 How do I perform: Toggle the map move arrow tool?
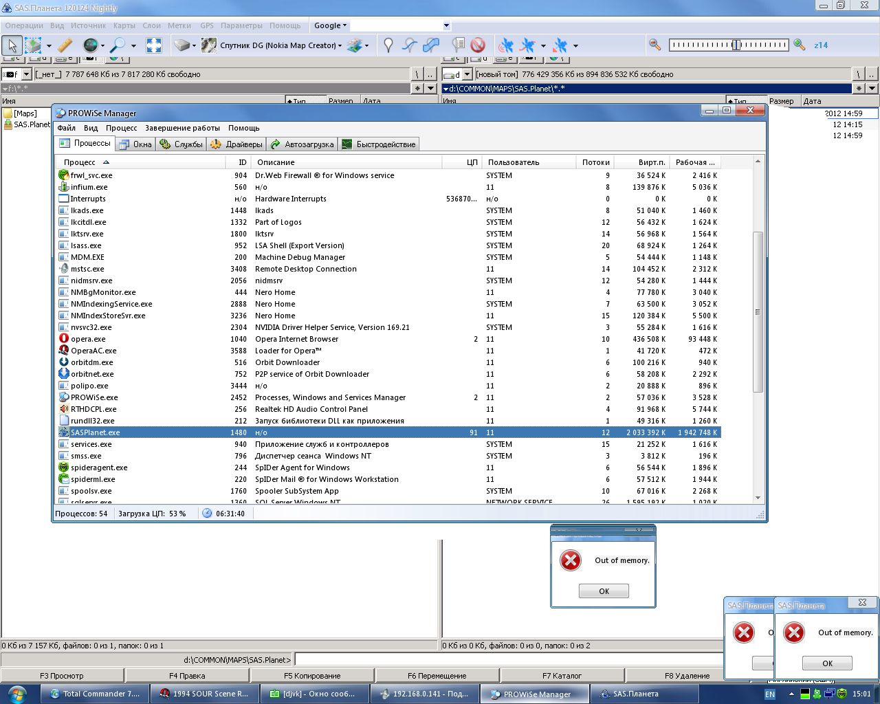pyautogui.click(x=12, y=45)
